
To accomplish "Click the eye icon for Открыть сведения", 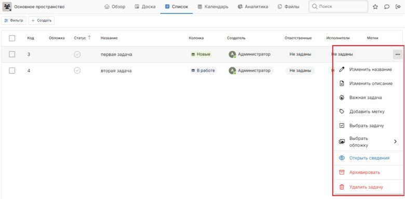I will (342, 158).
